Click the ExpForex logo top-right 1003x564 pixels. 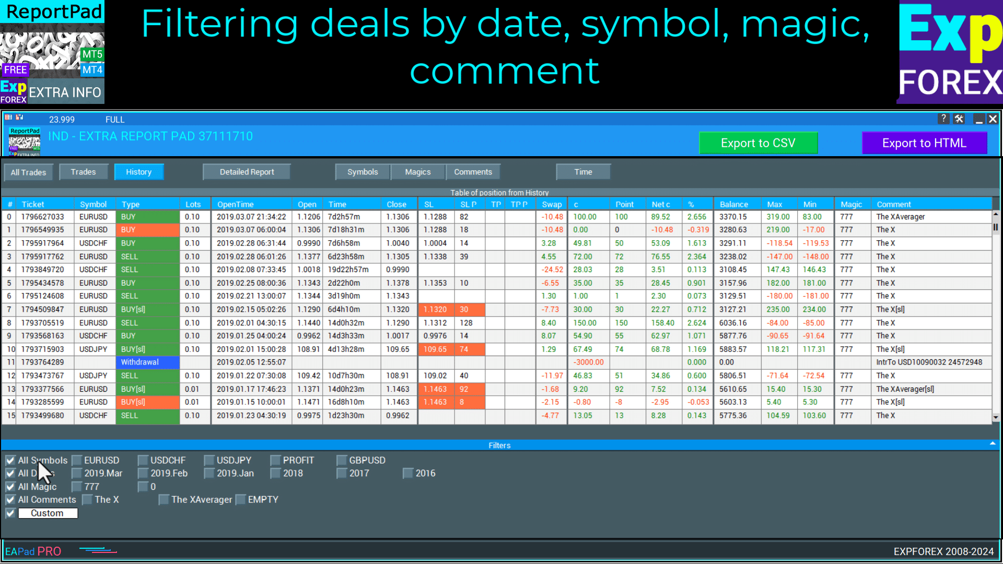pos(950,52)
